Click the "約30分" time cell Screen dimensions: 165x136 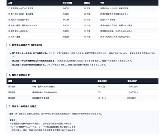66,25
